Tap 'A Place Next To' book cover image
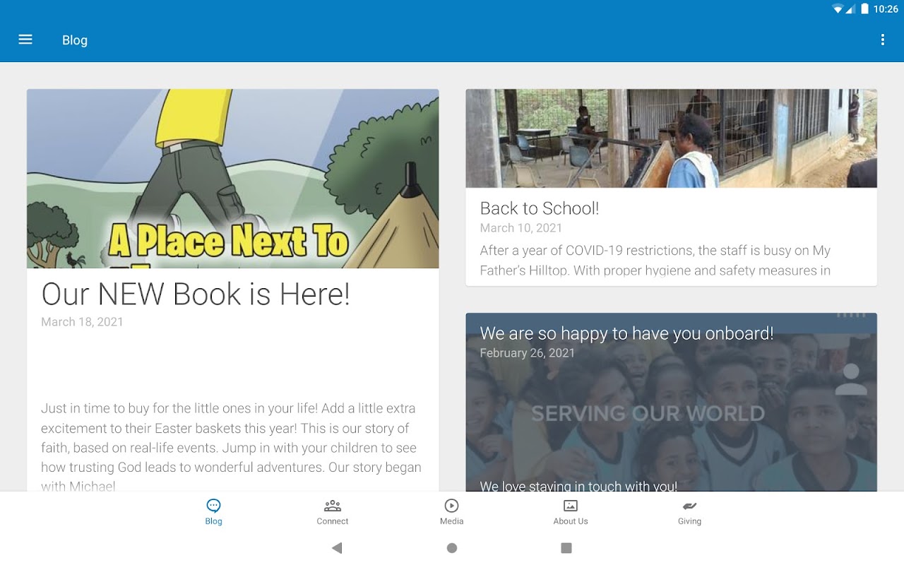 coord(232,179)
